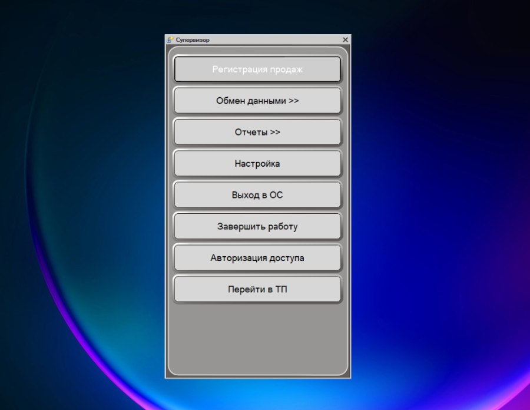Open the Настройка settings

[x=257, y=164]
